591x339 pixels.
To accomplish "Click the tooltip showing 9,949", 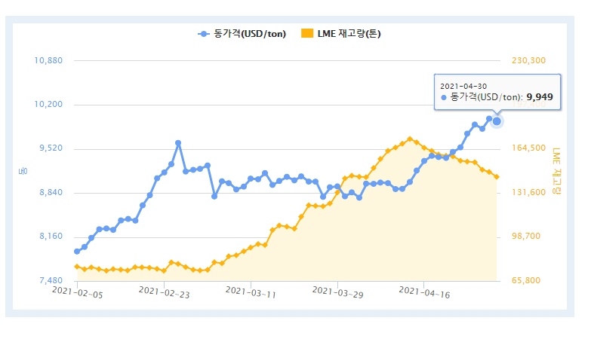I will coord(497,92).
